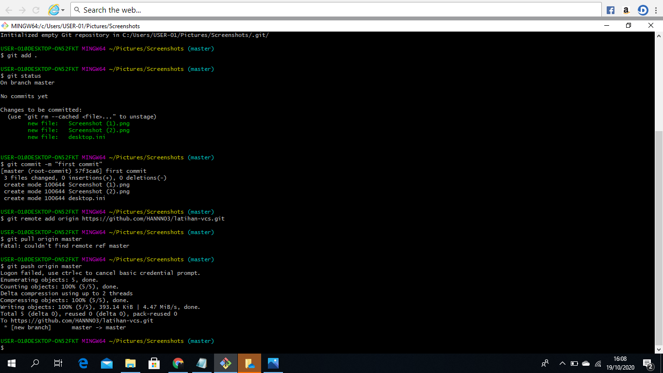Click the Internet Explorer logo in the toolbar
This screenshot has width=663, height=373.
point(54,10)
